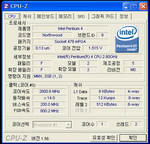
Task: Click the empty 레벨 3 size field
Action: [x=107, y=111]
